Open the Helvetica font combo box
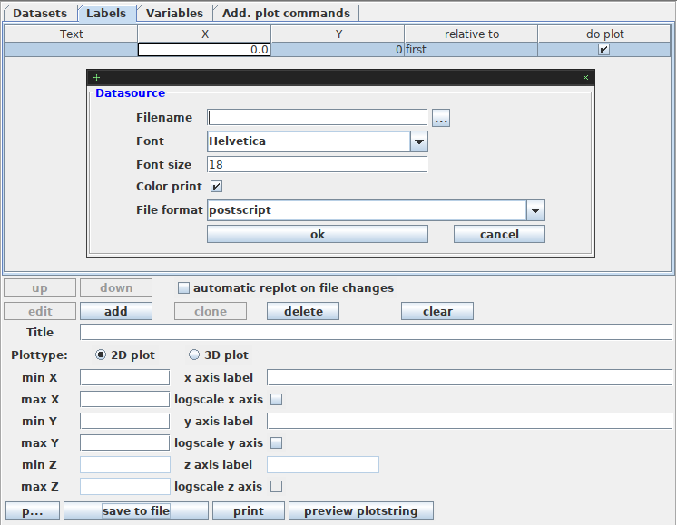677x525 pixels. [318, 141]
